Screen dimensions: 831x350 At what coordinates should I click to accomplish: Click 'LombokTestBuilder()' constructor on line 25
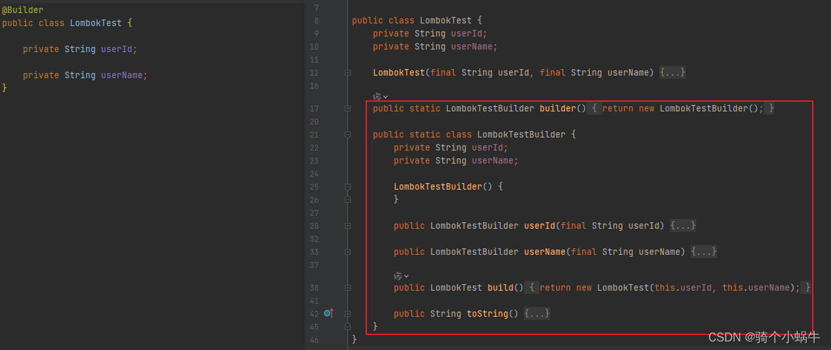443,186
